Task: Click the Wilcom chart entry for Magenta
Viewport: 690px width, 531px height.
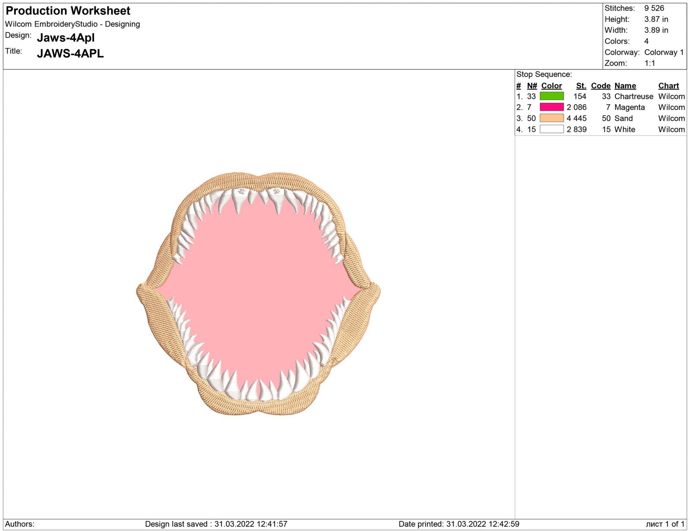Action: (671, 107)
